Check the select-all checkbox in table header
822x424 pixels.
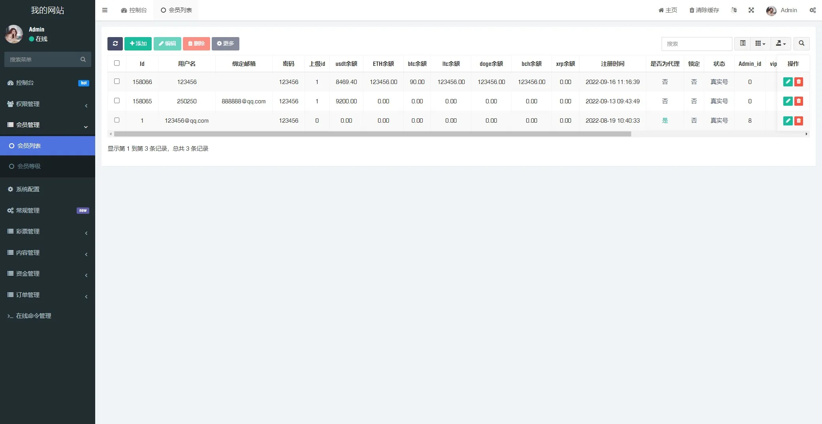(x=117, y=63)
